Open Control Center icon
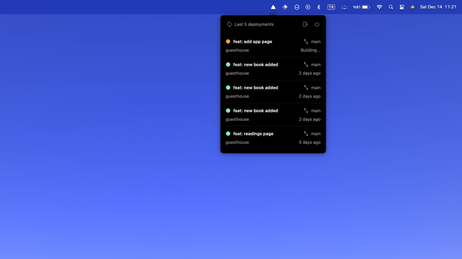Image resolution: width=462 pixels, height=259 pixels. [402, 7]
